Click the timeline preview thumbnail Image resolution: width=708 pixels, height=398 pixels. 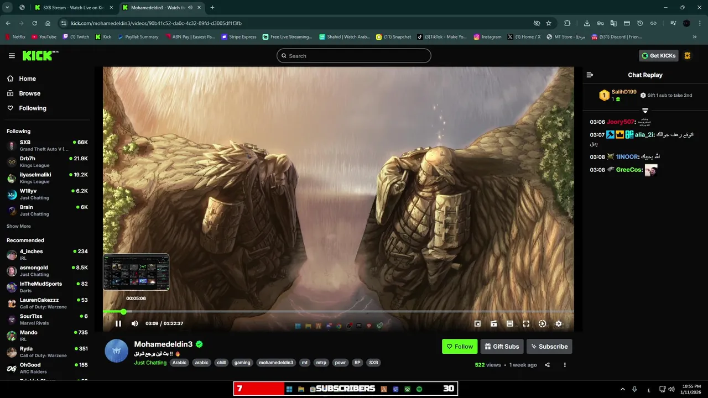(136, 272)
